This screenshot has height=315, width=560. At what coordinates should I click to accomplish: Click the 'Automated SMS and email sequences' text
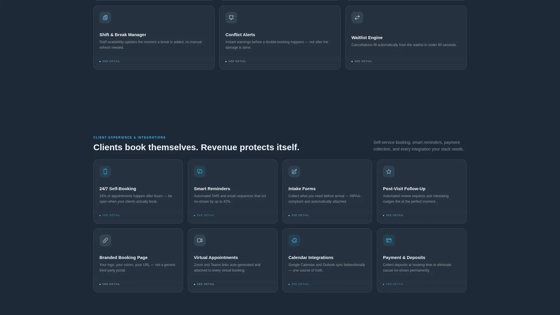click(230, 199)
